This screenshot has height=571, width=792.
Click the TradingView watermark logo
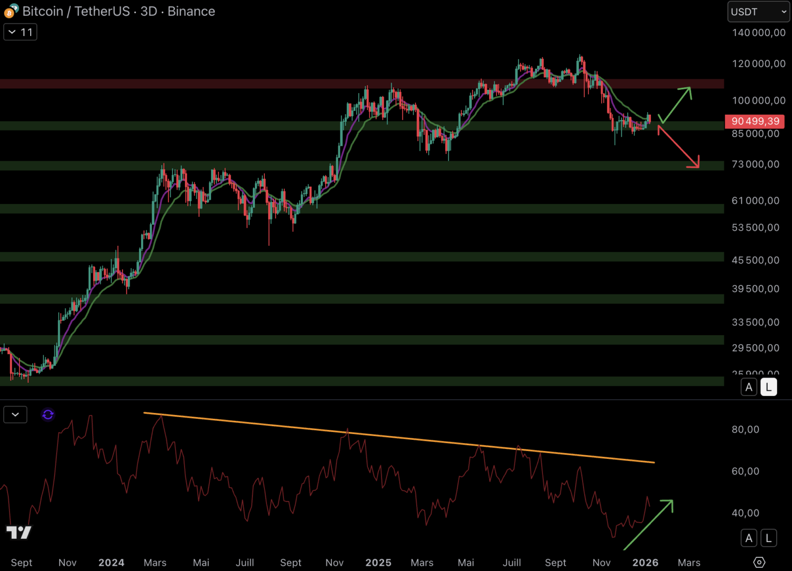click(x=20, y=533)
